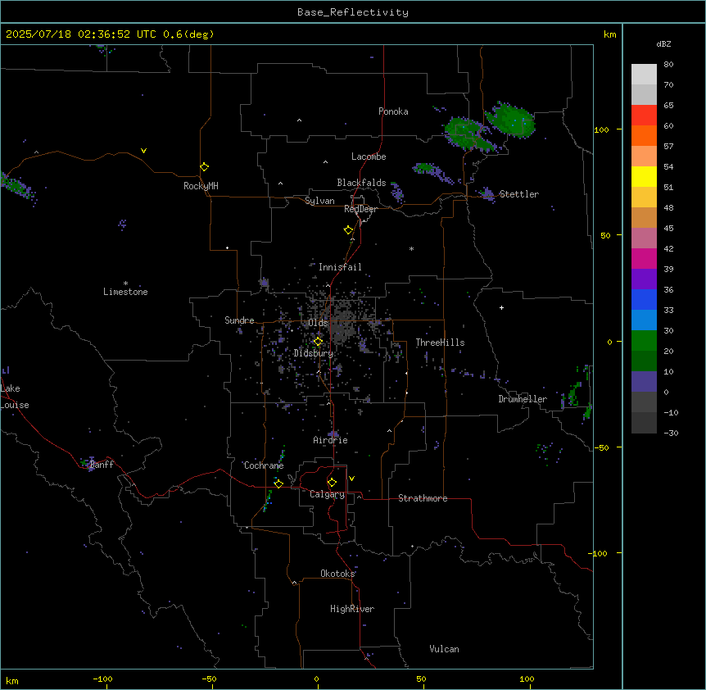Image resolution: width=706 pixels, height=690 pixels.
Task: Select the RedDeer city label
Action: click(x=360, y=209)
